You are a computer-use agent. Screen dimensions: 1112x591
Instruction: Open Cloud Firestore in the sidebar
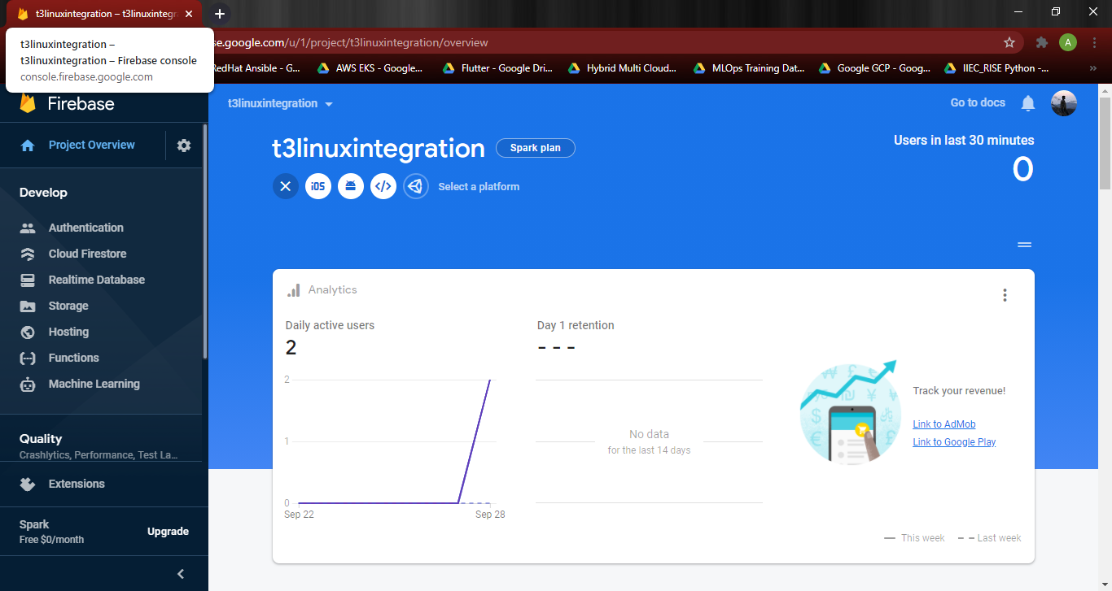[x=87, y=254]
